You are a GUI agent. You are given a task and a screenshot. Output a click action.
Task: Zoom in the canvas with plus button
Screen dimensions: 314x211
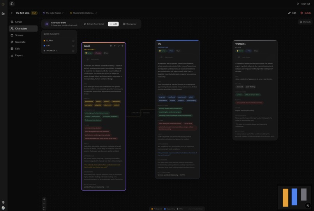pos(44,199)
